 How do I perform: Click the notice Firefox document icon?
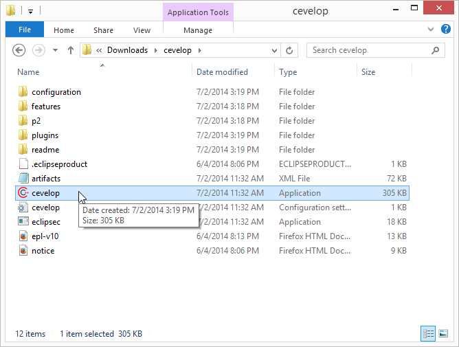23,250
